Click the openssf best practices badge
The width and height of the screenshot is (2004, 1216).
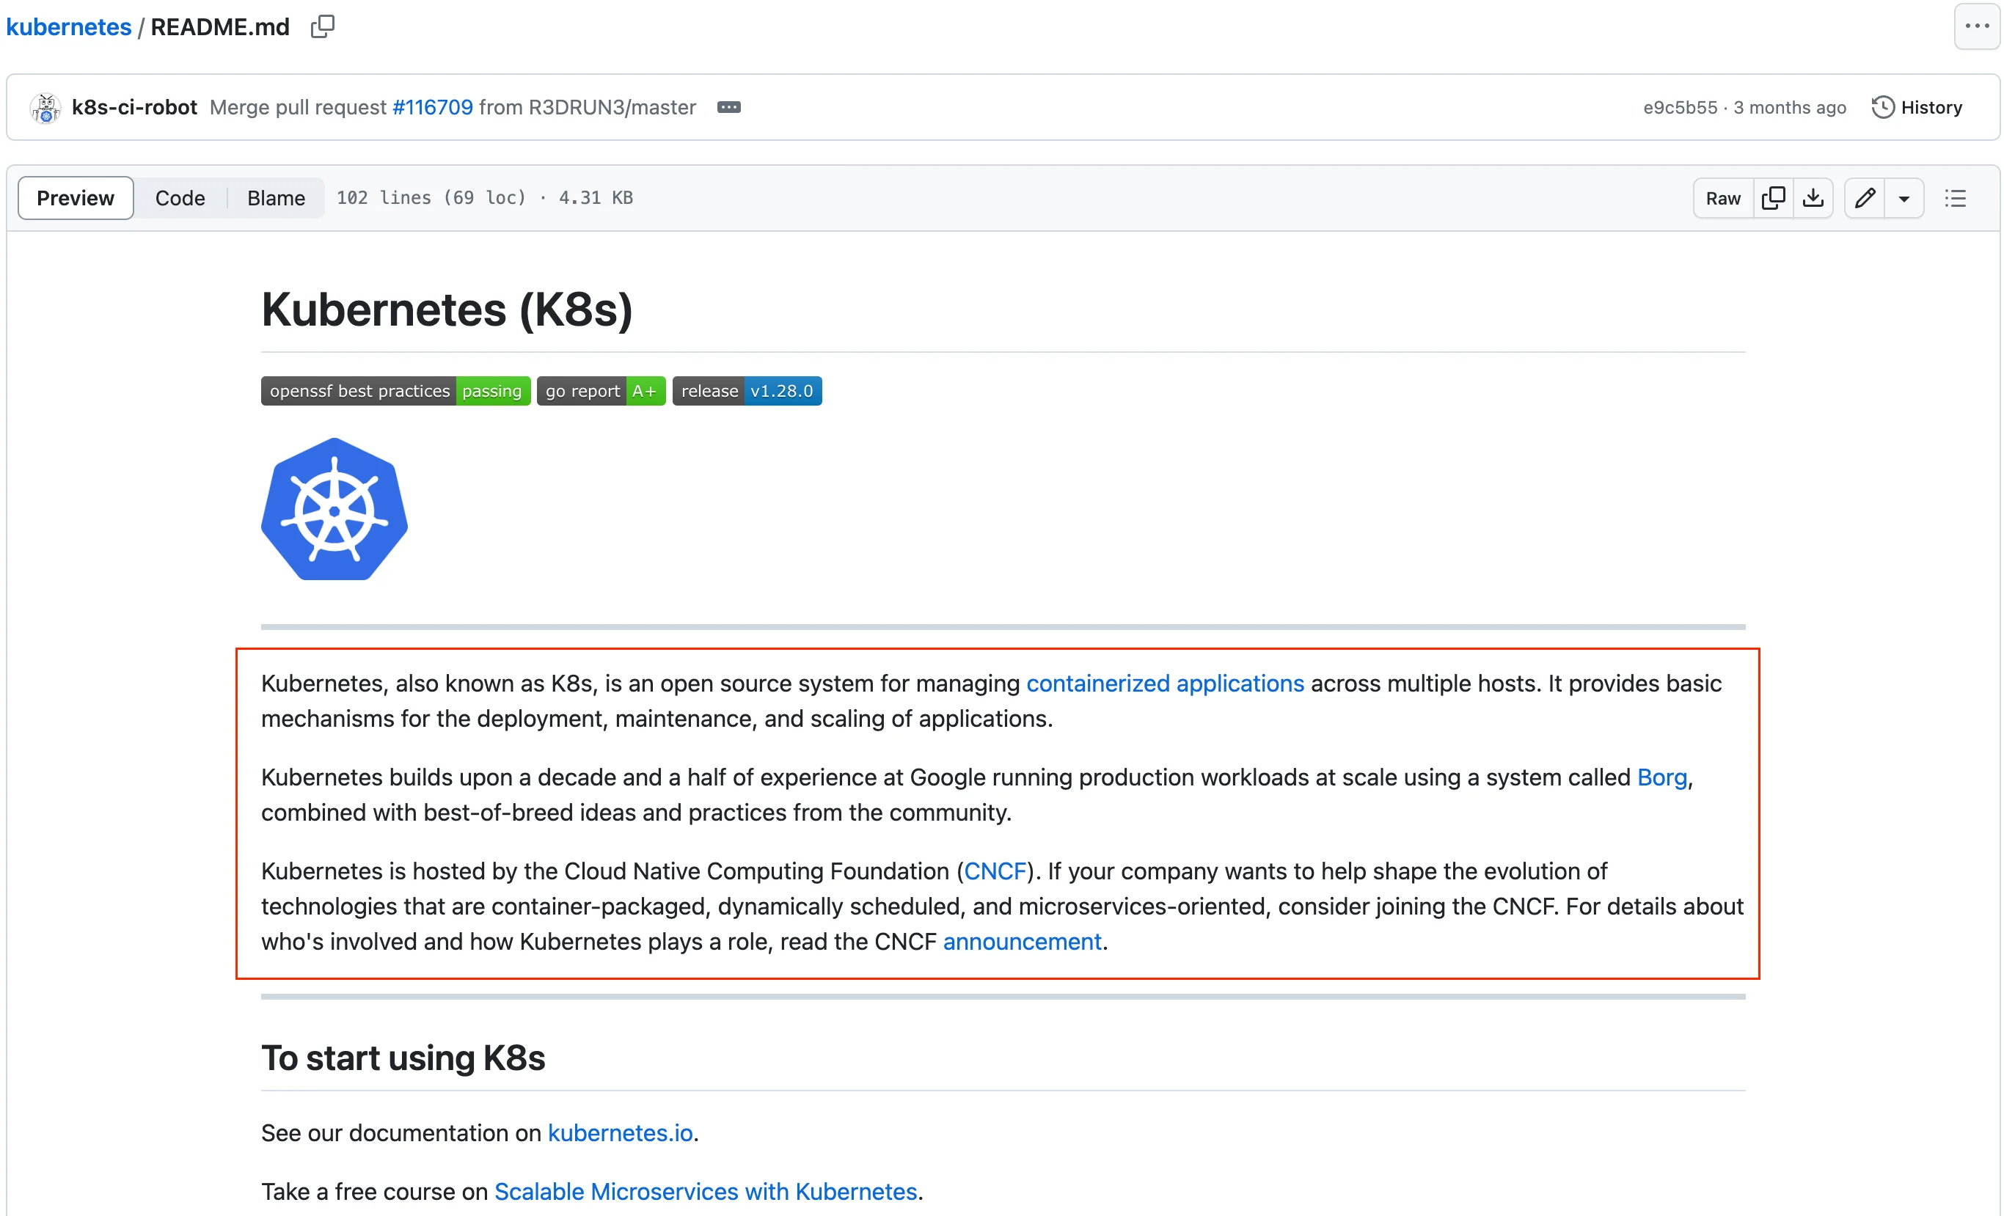point(395,391)
